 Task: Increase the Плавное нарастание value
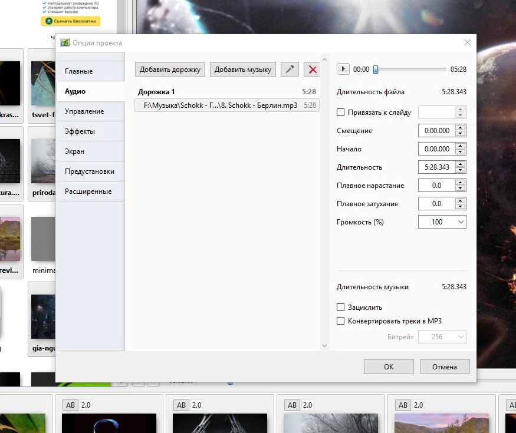point(461,182)
